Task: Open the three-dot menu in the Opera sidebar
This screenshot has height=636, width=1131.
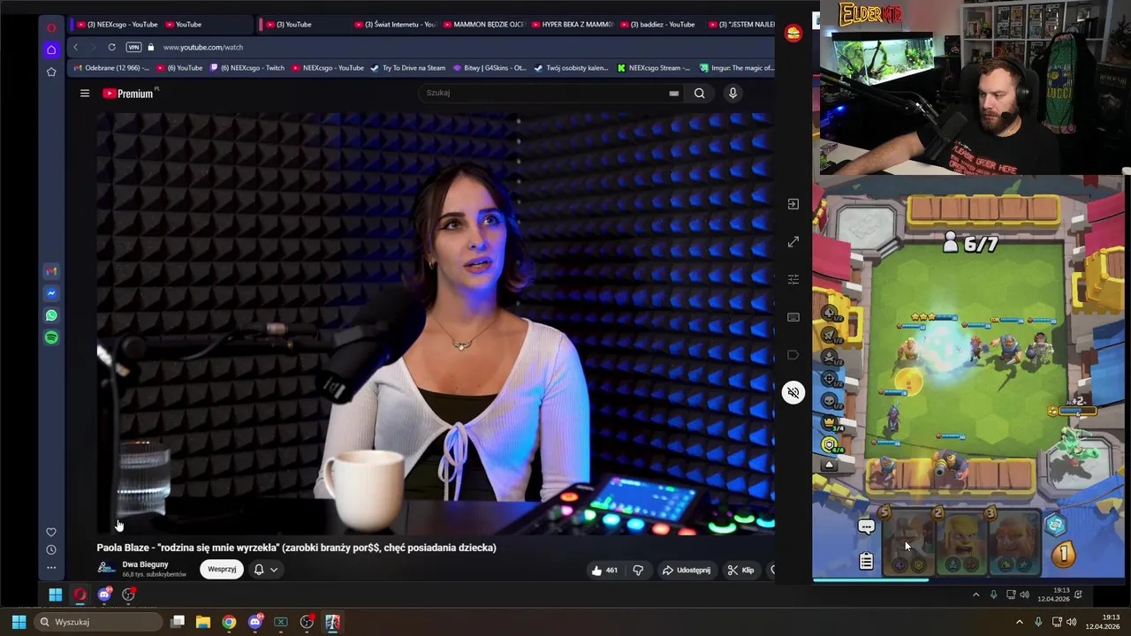Action: [x=51, y=567]
